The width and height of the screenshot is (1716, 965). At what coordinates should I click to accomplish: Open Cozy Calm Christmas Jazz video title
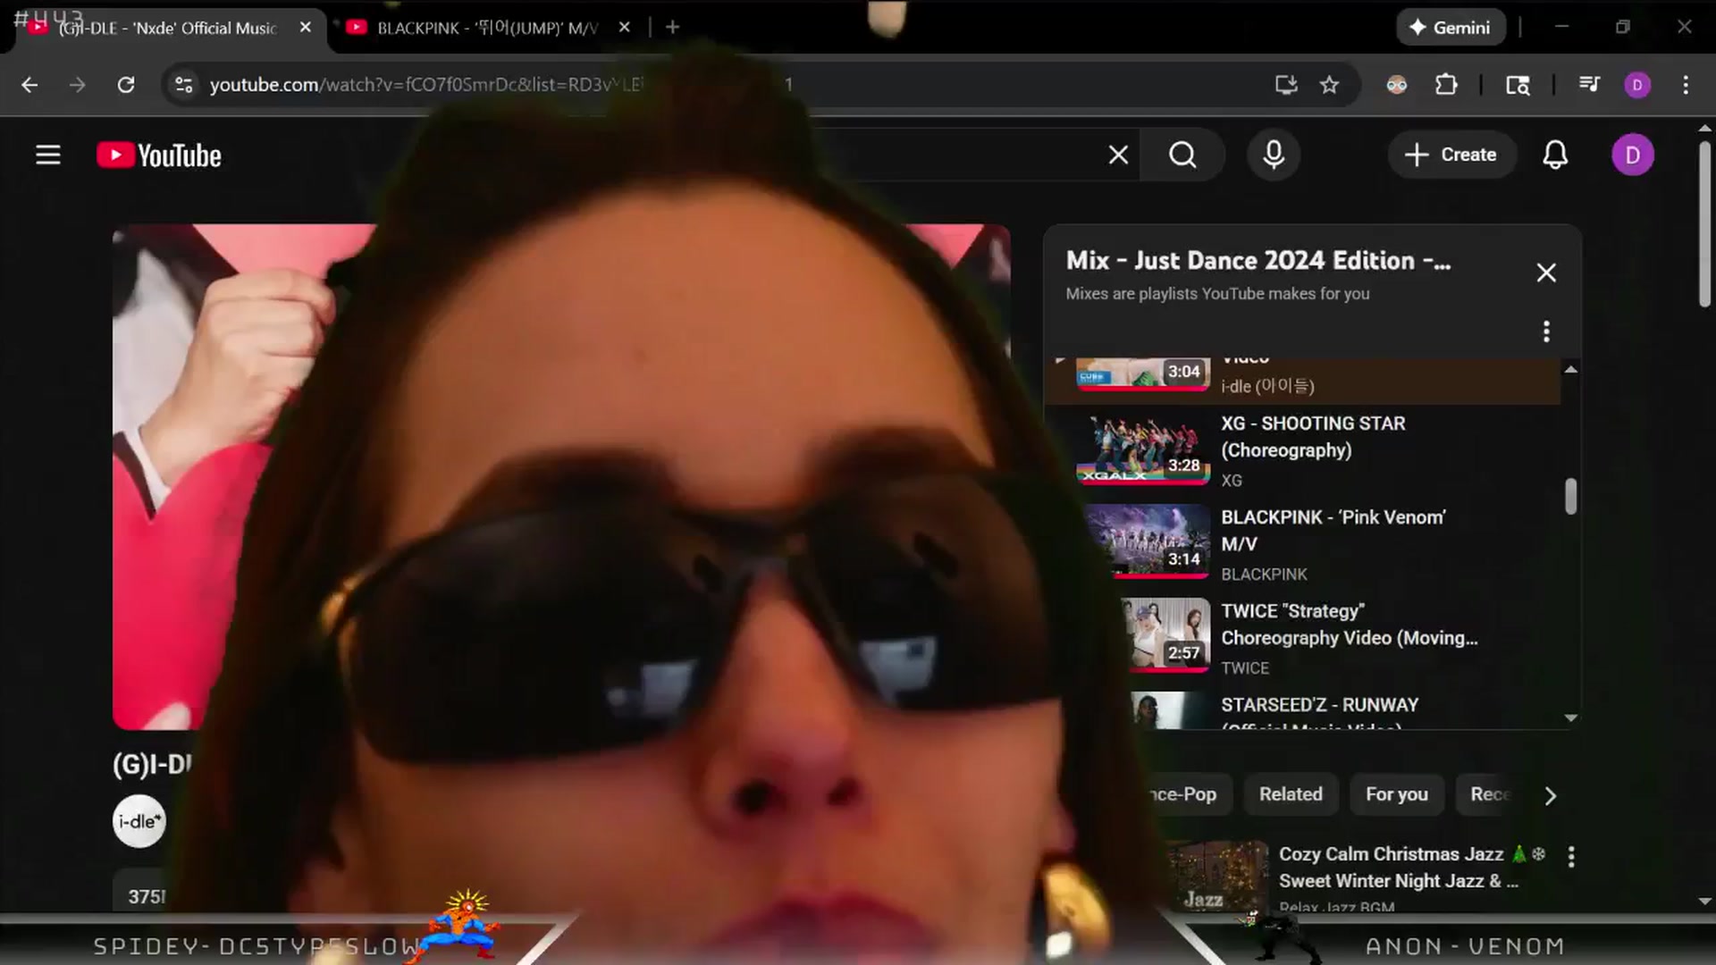tap(1398, 868)
